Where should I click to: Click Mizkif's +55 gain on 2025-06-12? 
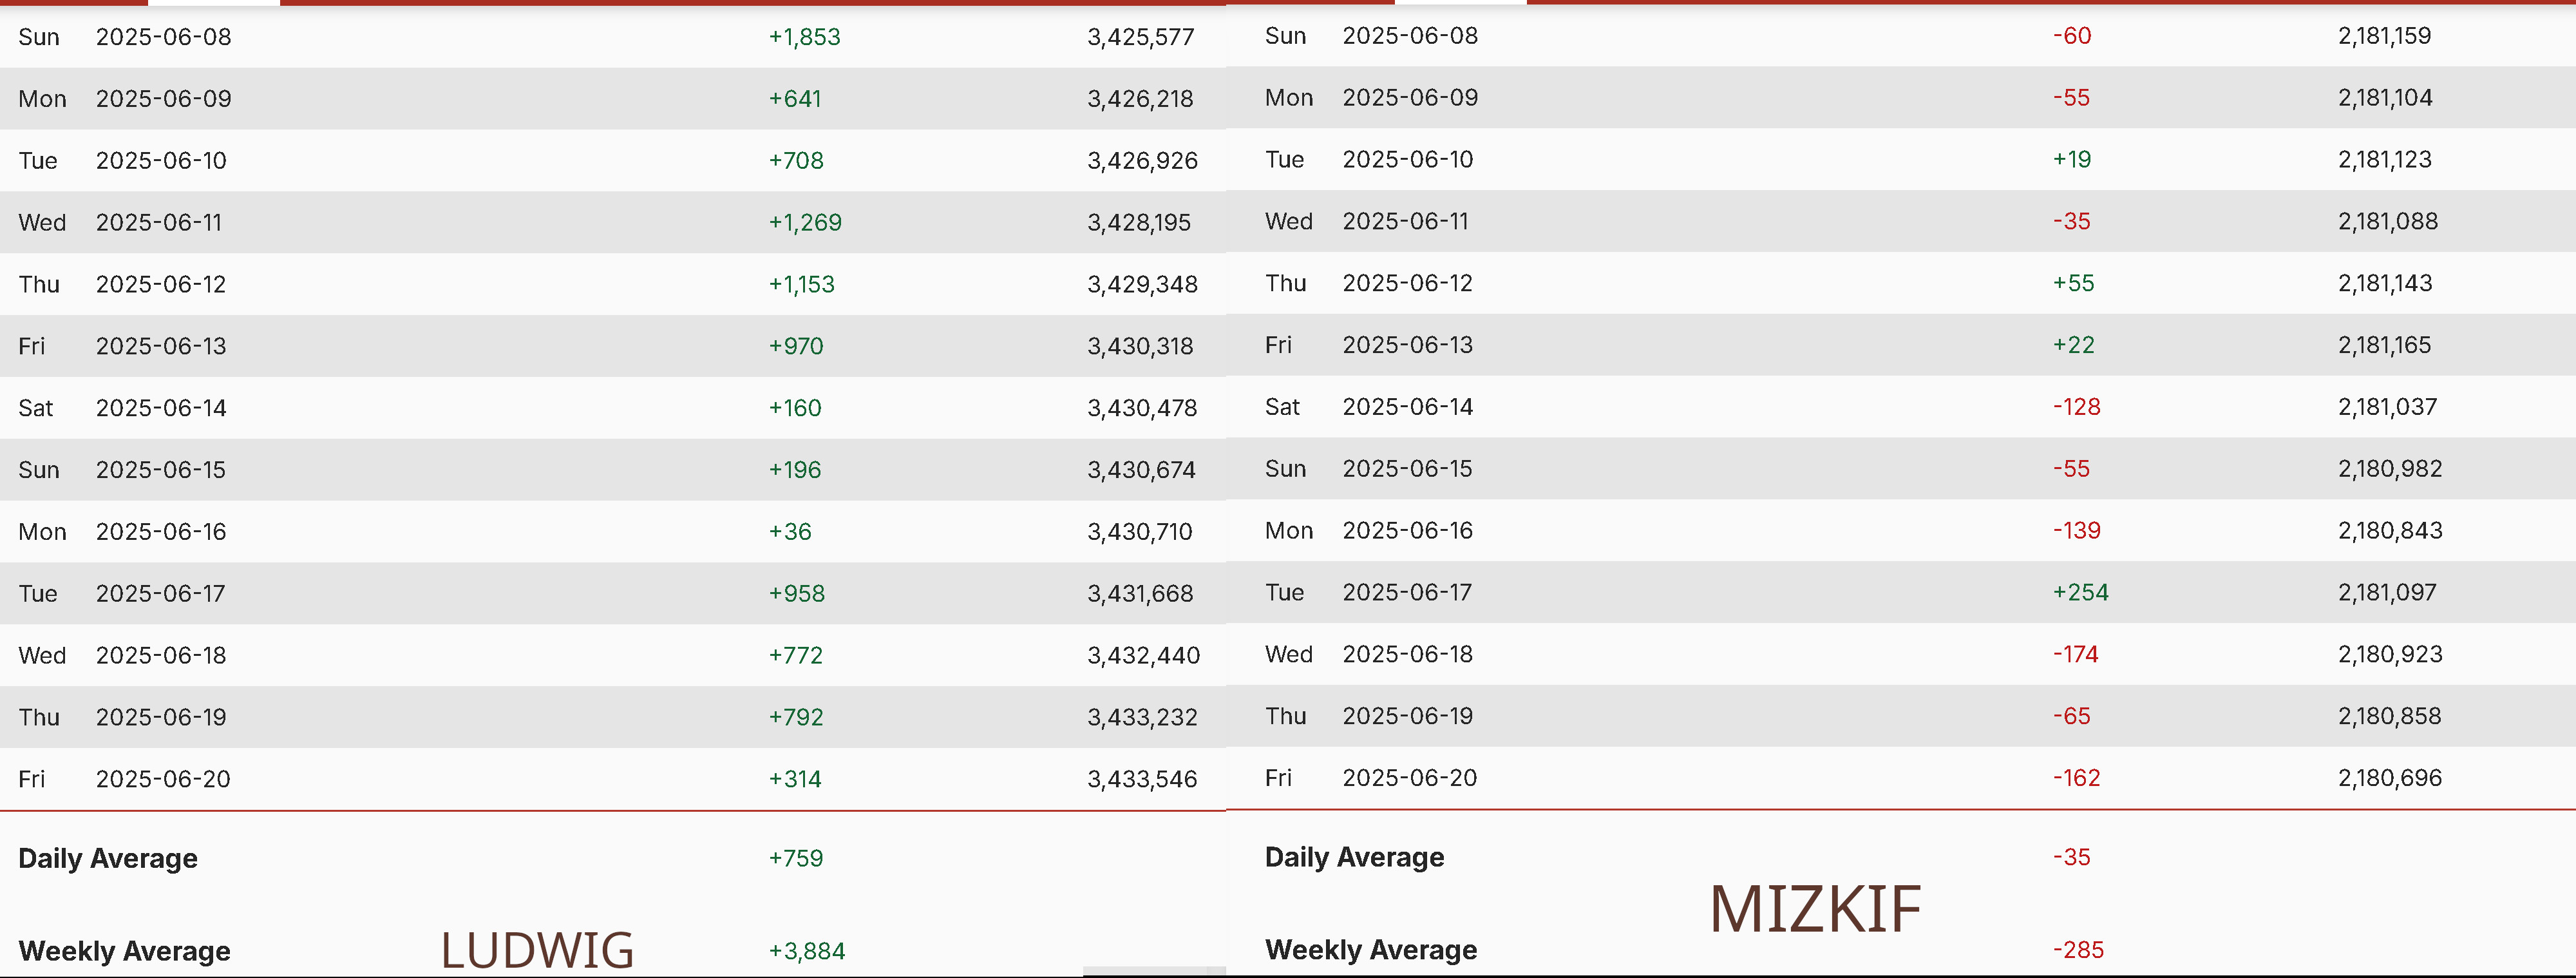click(x=2074, y=284)
